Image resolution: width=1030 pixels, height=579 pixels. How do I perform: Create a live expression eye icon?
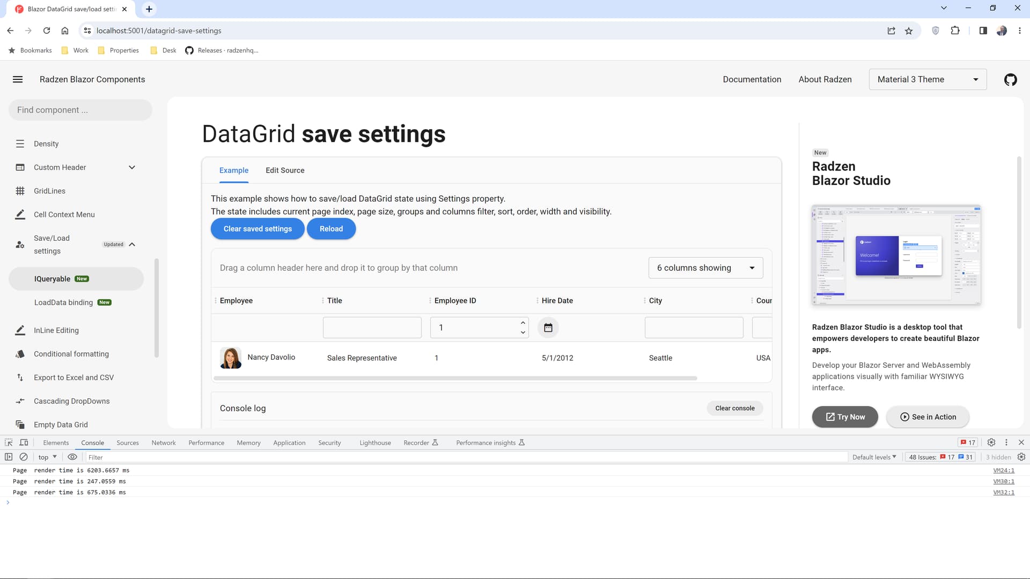[x=72, y=457]
